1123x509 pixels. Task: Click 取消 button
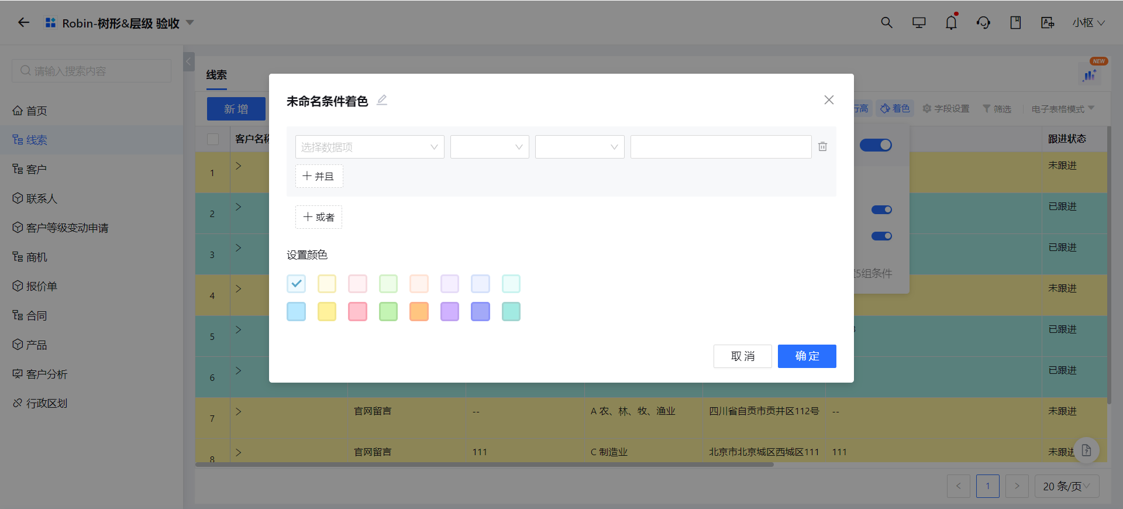click(743, 356)
